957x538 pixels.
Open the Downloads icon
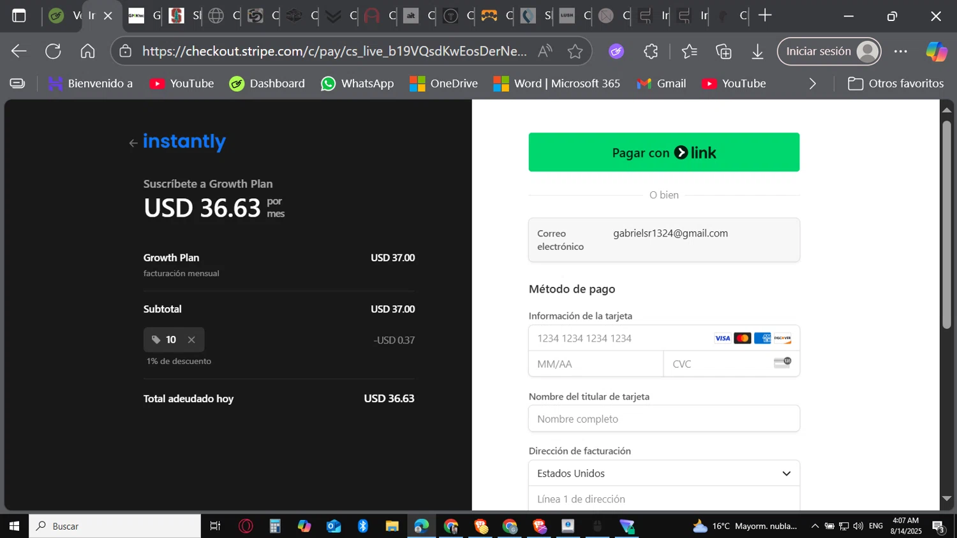[757, 52]
